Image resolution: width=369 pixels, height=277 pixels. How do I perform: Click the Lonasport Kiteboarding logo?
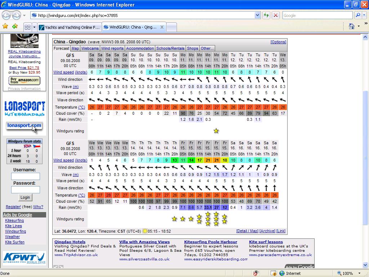25,109
